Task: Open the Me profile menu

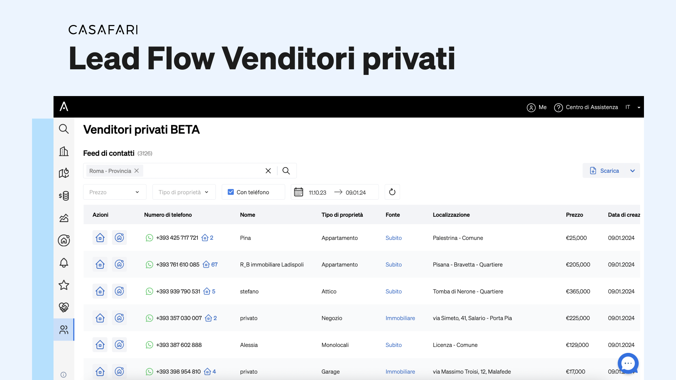Action: (537, 107)
